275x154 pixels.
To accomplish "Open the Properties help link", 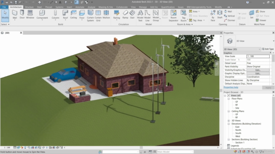I will 231,87.
